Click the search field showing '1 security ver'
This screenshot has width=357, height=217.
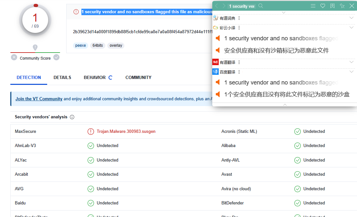[242, 6]
